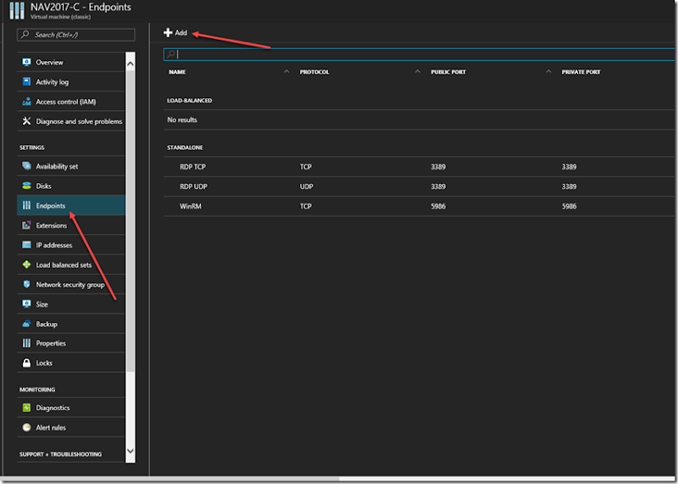Open the Overview menu item
The image size is (678, 484).
tap(71, 62)
